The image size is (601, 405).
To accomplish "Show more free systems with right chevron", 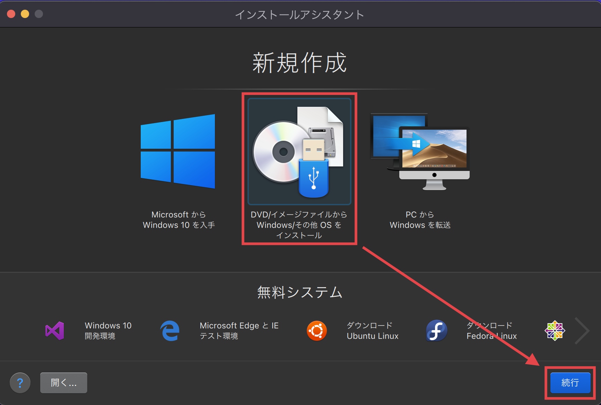I will 582,331.
